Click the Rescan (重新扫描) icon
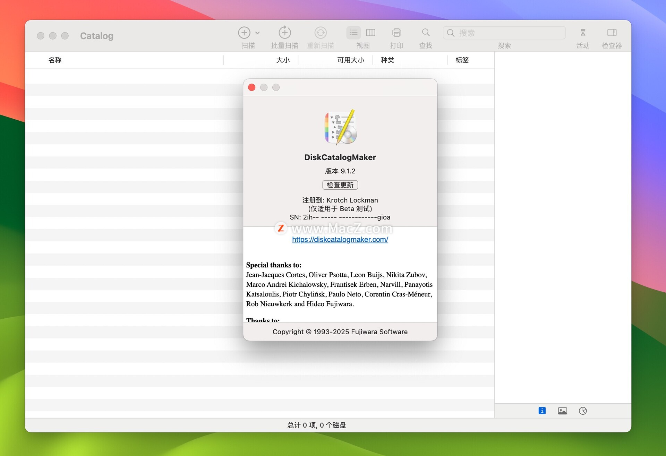The height and width of the screenshot is (456, 666). click(x=321, y=33)
